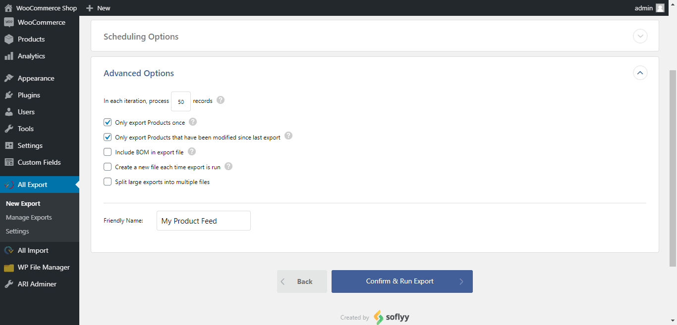
Task: Click the Products box icon
Action: [x=9, y=39]
